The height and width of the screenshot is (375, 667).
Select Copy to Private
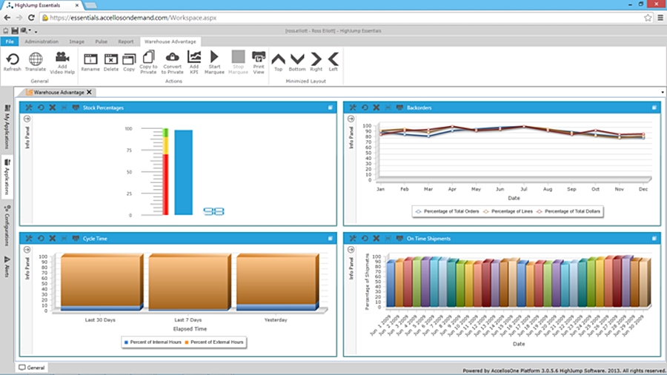148,63
